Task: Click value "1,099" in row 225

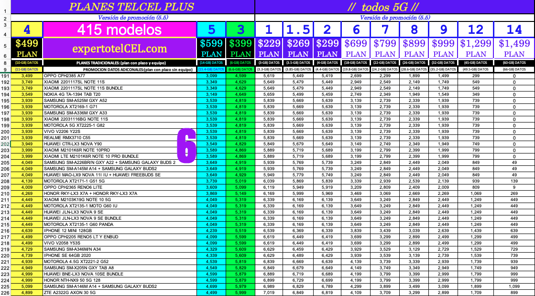Action: click(x=514, y=286)
